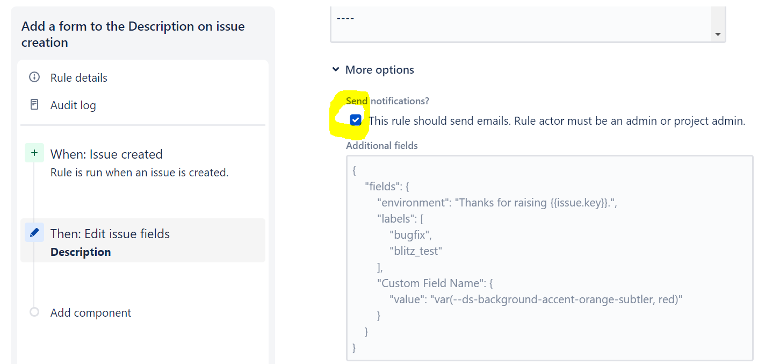
Task: Click the Audit log document icon
Action: [x=34, y=105]
